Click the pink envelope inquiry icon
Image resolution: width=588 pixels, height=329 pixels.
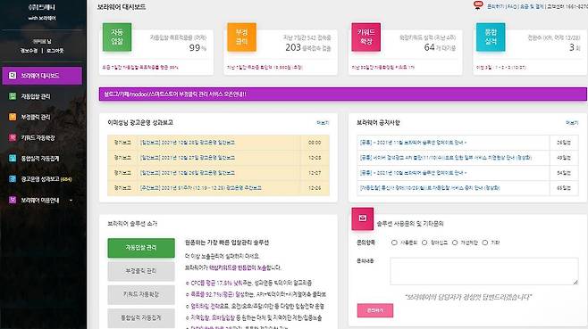[x=362, y=218]
